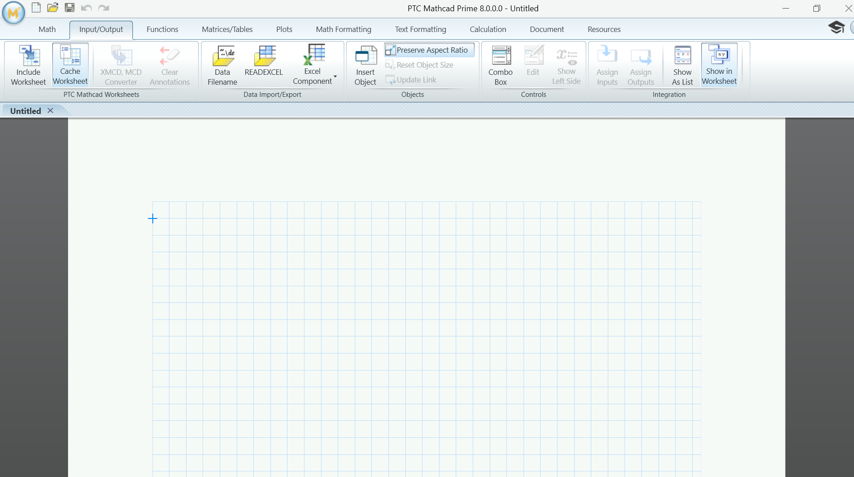Open the Matrices/Tables ribbon tab

(227, 29)
